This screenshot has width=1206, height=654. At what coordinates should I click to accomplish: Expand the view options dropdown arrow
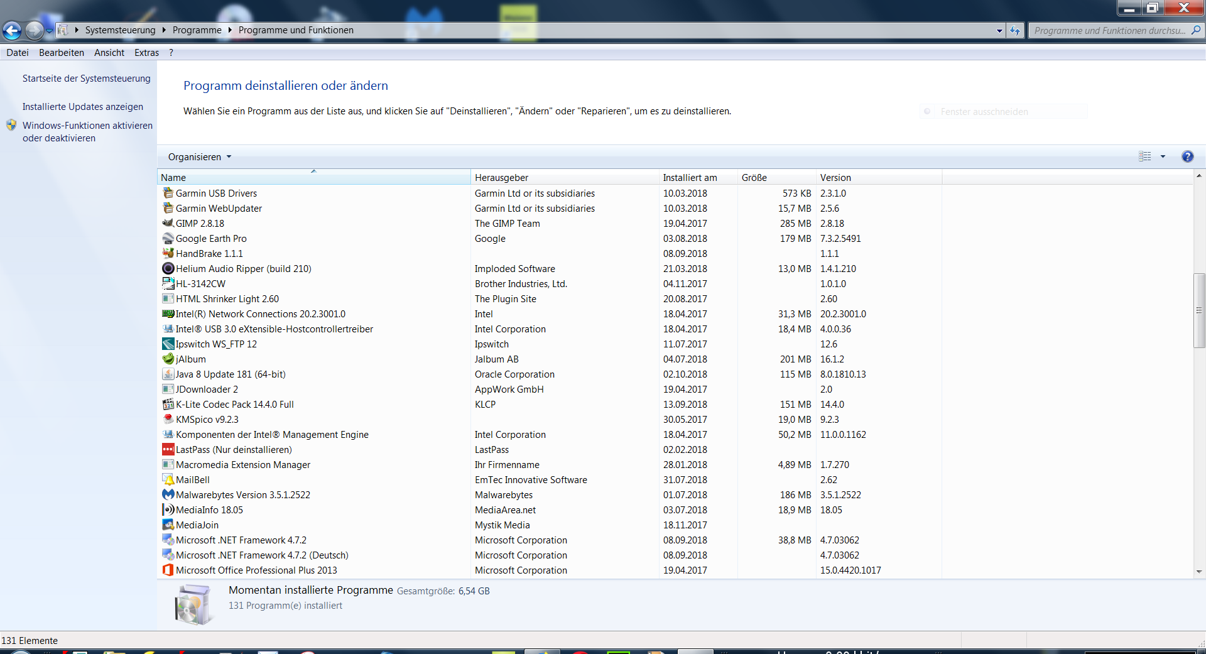(x=1163, y=156)
